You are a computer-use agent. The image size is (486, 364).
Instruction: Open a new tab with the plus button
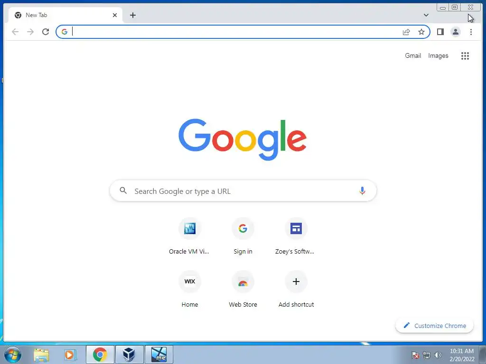[x=133, y=15]
